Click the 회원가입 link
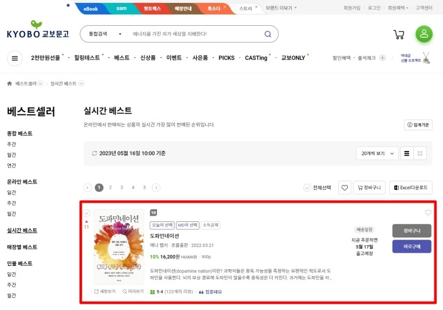 pos(352,8)
